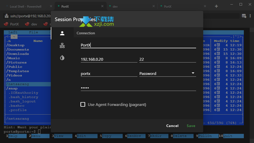The image size is (254, 143).
Task: Add a new tab with plus icon
Action: coord(216,6)
